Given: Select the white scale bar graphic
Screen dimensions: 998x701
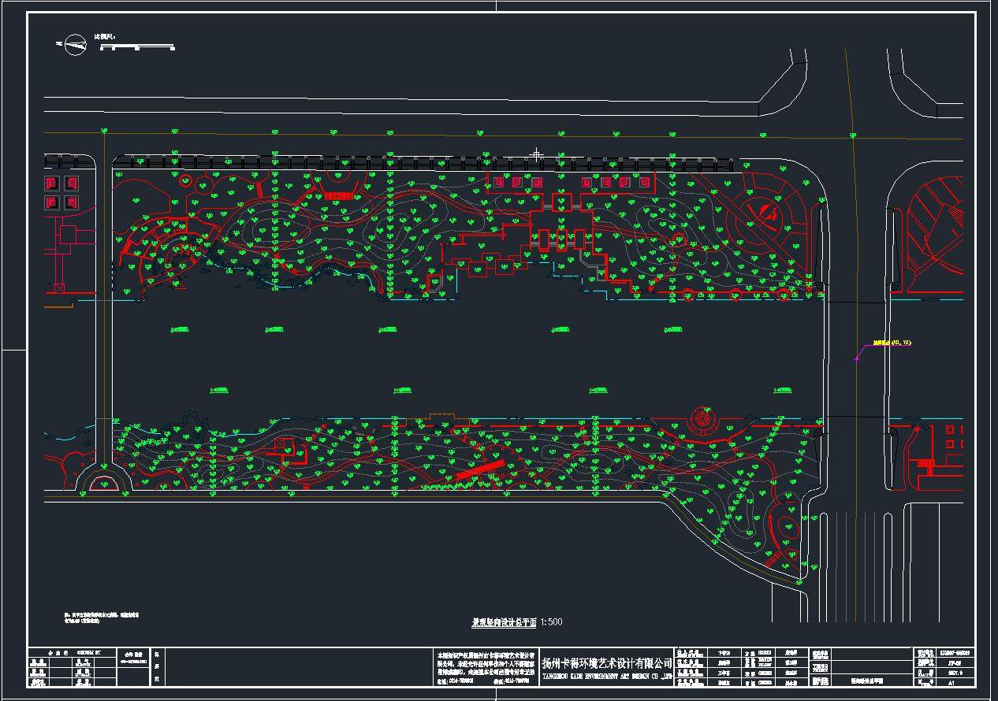Looking at the screenshot, I should pyautogui.click(x=137, y=47).
